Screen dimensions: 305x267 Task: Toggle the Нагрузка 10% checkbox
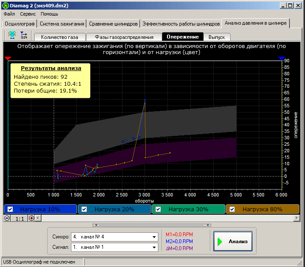pos(10,209)
